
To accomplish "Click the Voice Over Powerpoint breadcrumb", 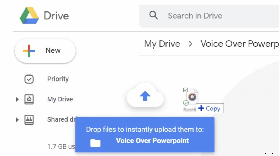I will pos(240,44).
